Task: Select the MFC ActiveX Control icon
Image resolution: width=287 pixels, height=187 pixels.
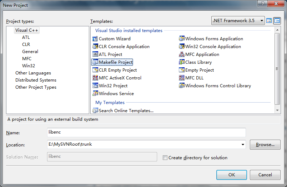Action: pos(95,78)
